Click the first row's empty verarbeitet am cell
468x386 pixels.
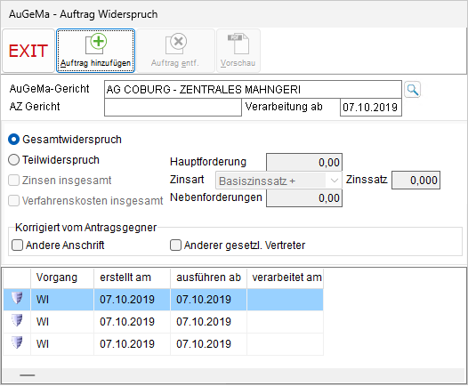pyautogui.click(x=285, y=300)
